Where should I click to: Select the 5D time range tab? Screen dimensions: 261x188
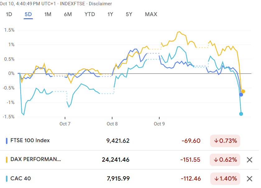point(28,14)
